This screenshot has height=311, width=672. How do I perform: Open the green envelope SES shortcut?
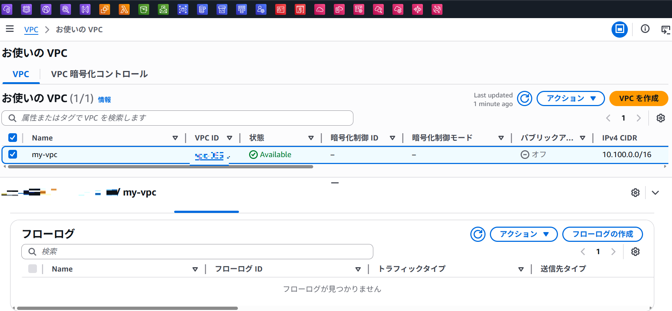tap(163, 9)
